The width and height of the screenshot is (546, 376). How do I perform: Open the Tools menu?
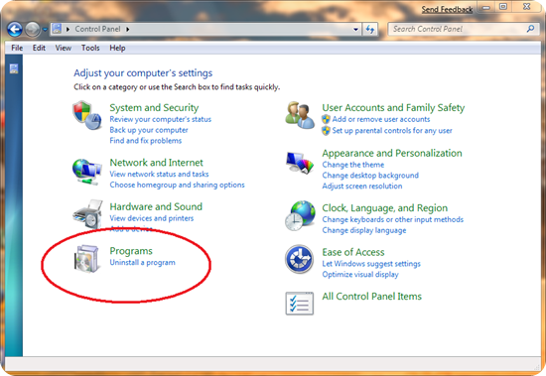tap(90, 48)
